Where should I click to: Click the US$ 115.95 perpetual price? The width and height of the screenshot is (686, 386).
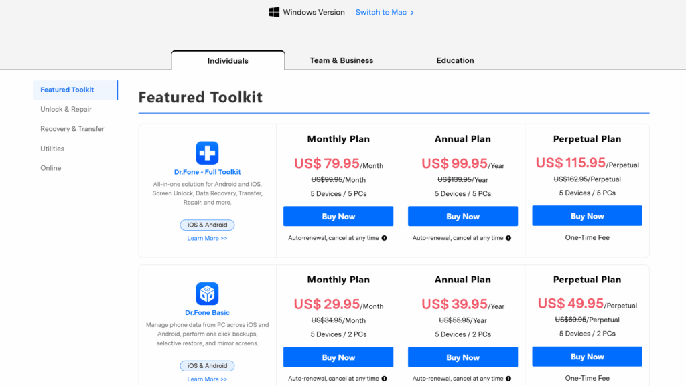tap(571, 163)
